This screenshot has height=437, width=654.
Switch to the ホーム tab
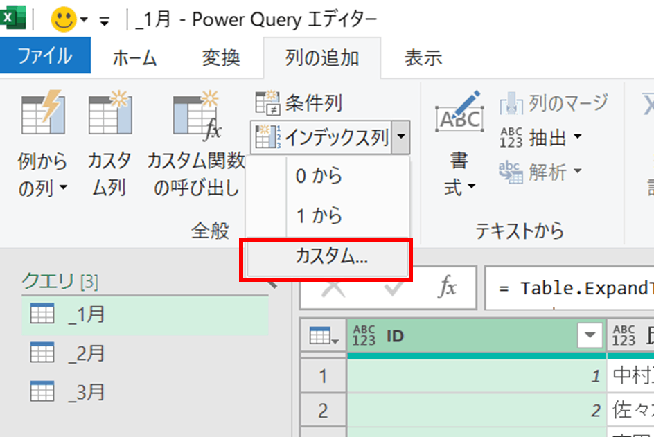(x=134, y=58)
